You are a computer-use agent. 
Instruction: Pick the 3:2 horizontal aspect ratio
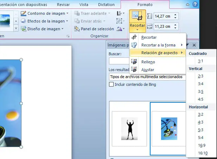(200, 115)
